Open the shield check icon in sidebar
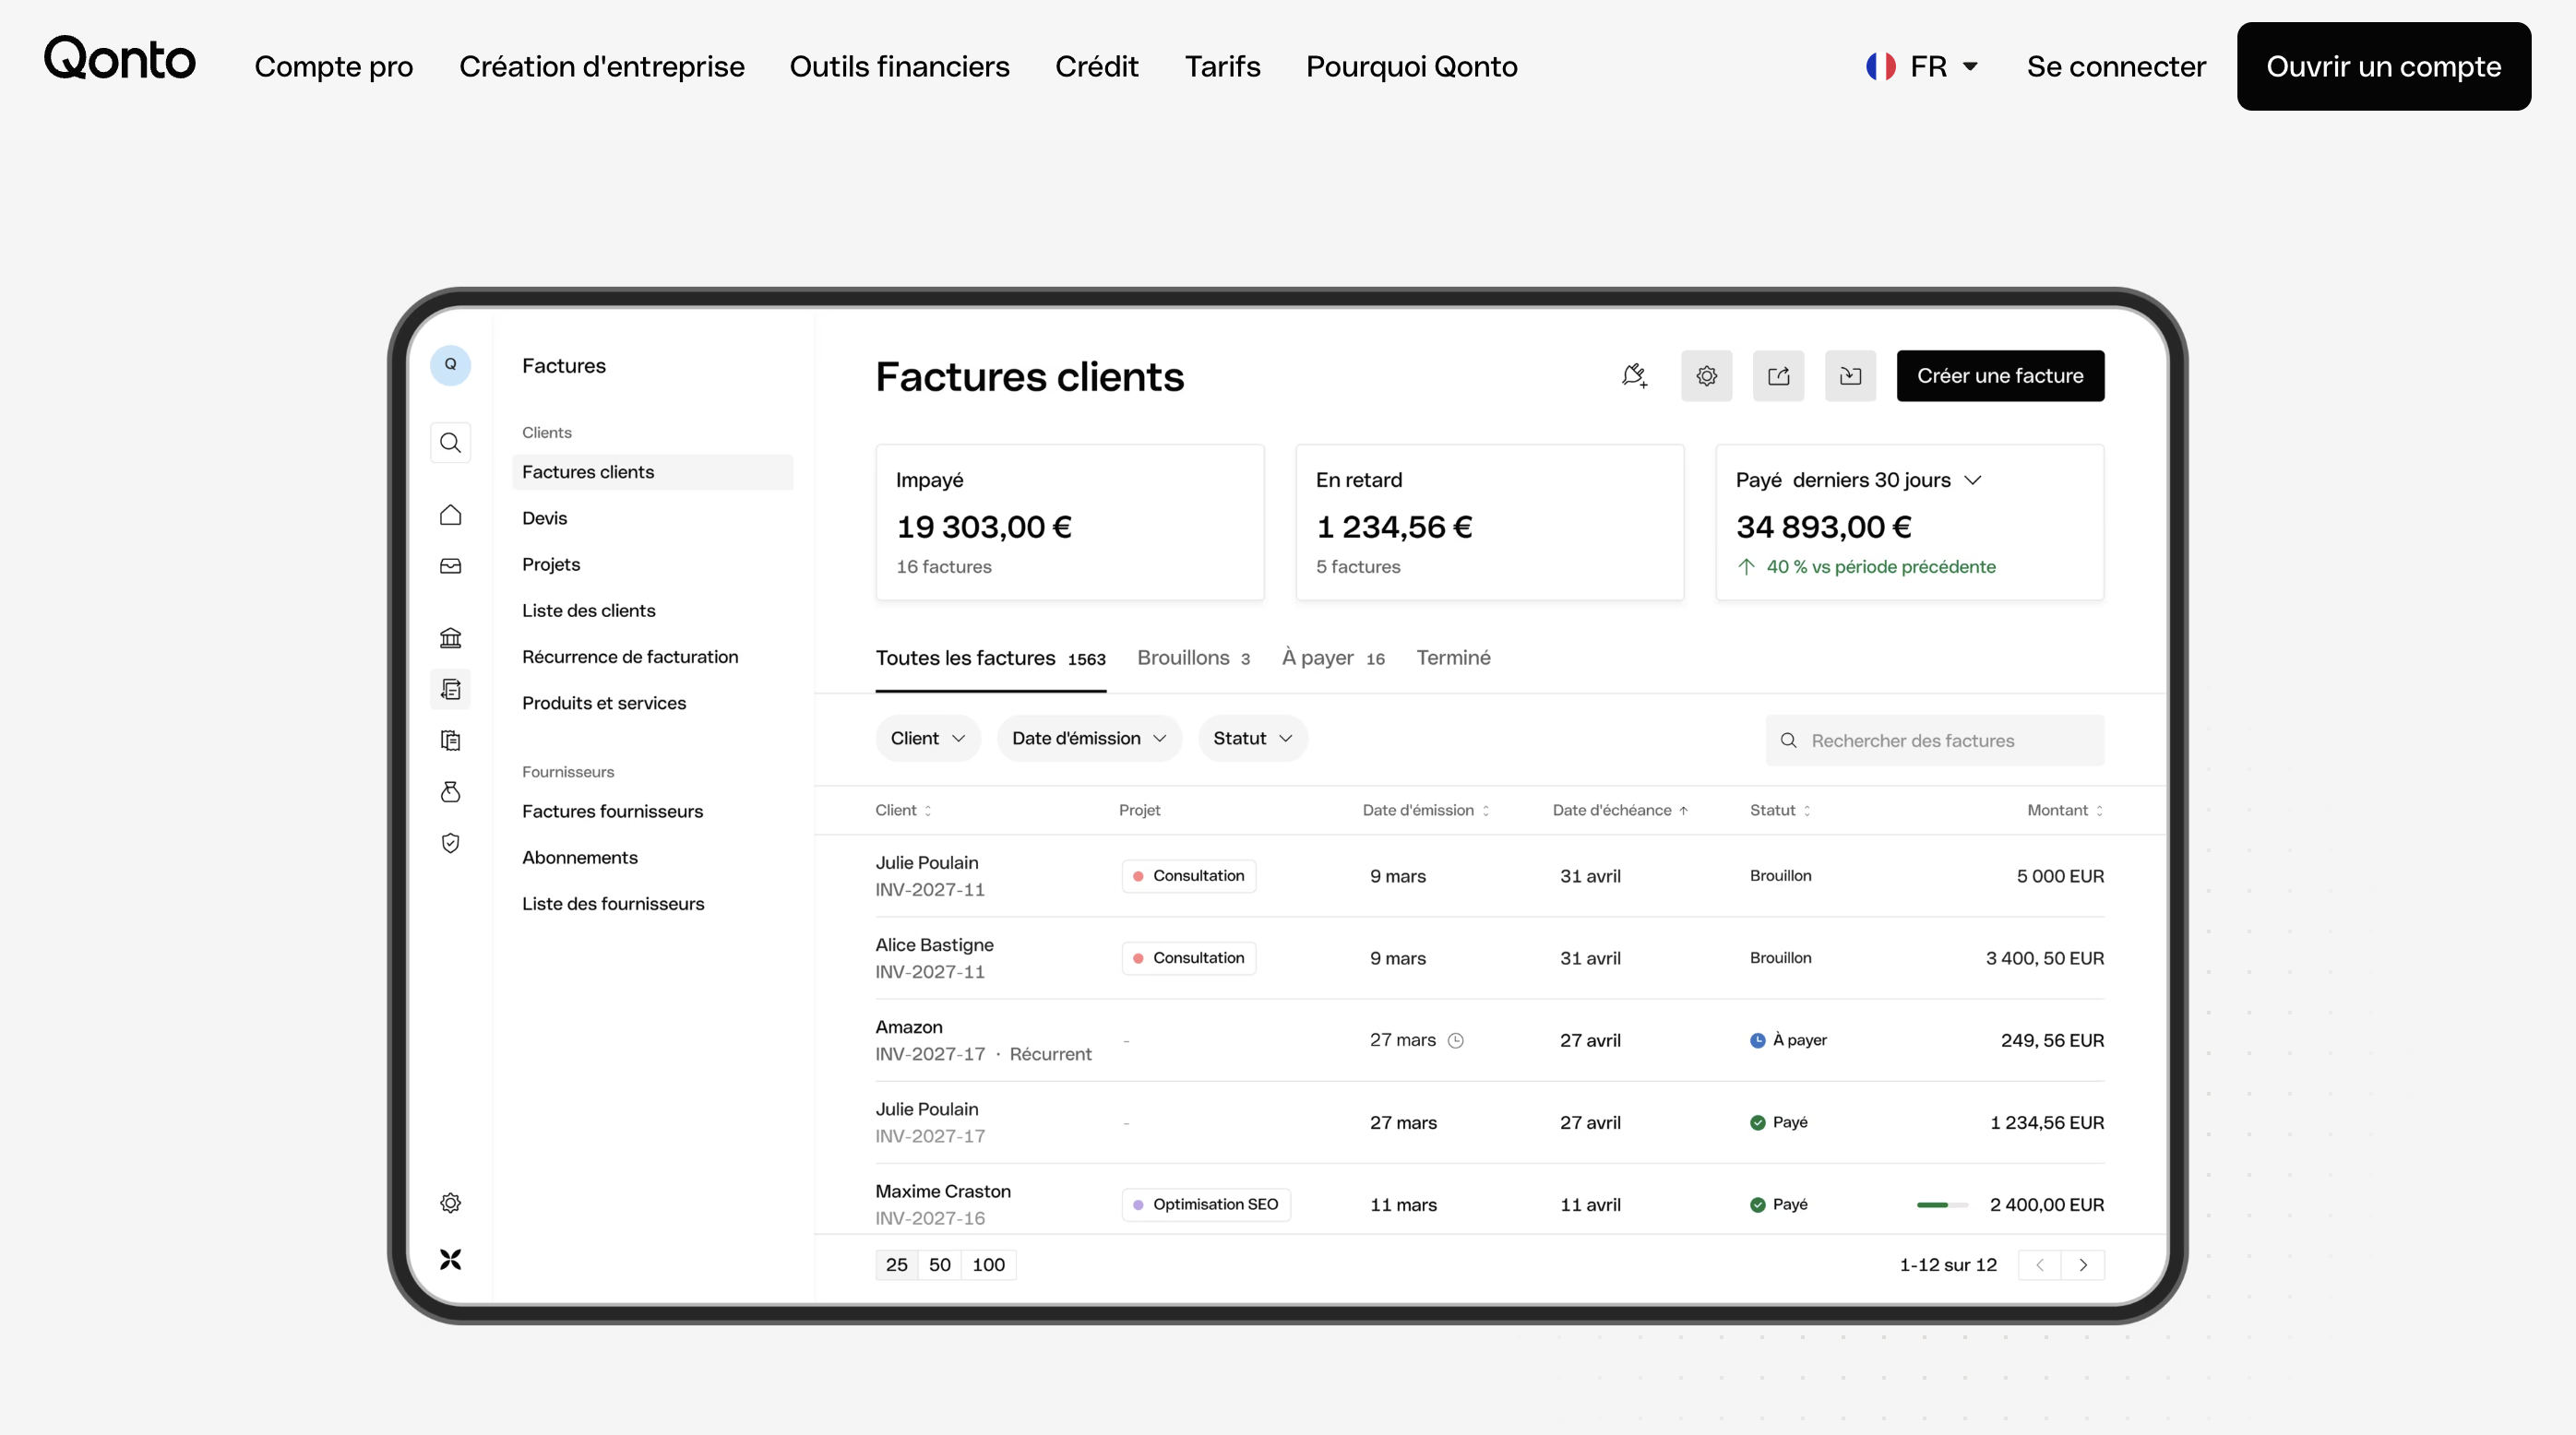Image resolution: width=2576 pixels, height=1435 pixels. point(450,844)
